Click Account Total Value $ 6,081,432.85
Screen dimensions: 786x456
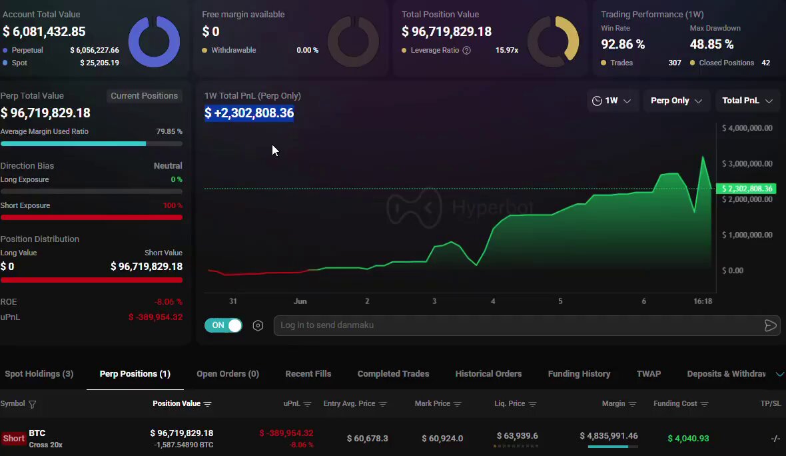coord(44,31)
